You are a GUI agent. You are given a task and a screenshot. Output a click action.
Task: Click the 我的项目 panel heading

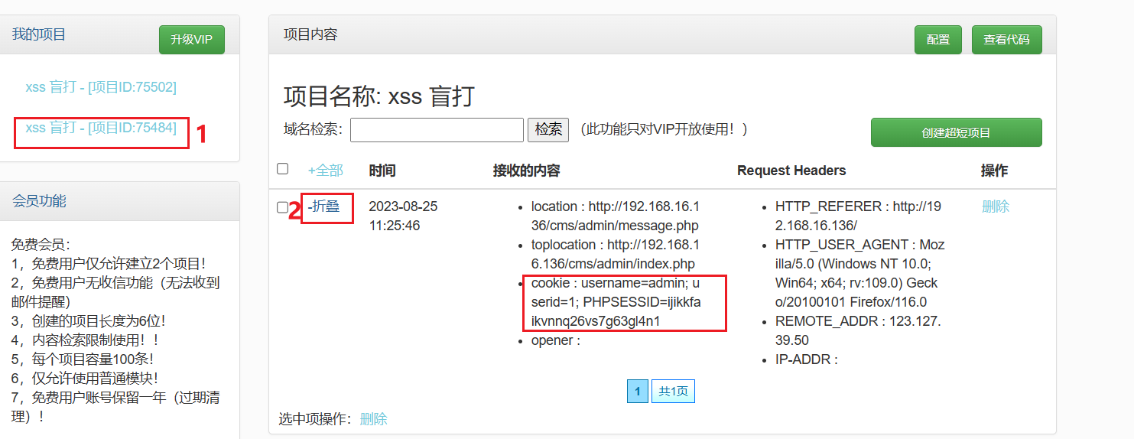(x=39, y=34)
